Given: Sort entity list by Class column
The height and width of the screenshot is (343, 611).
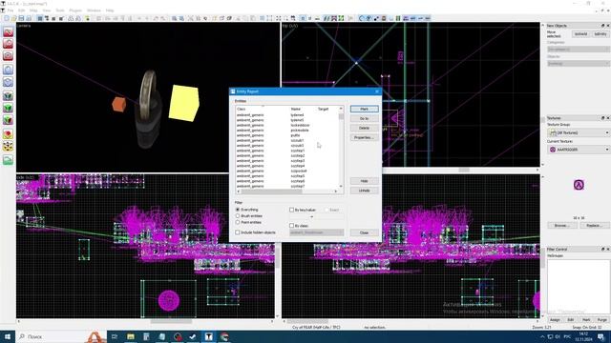Looking at the screenshot, I should click(242, 109).
